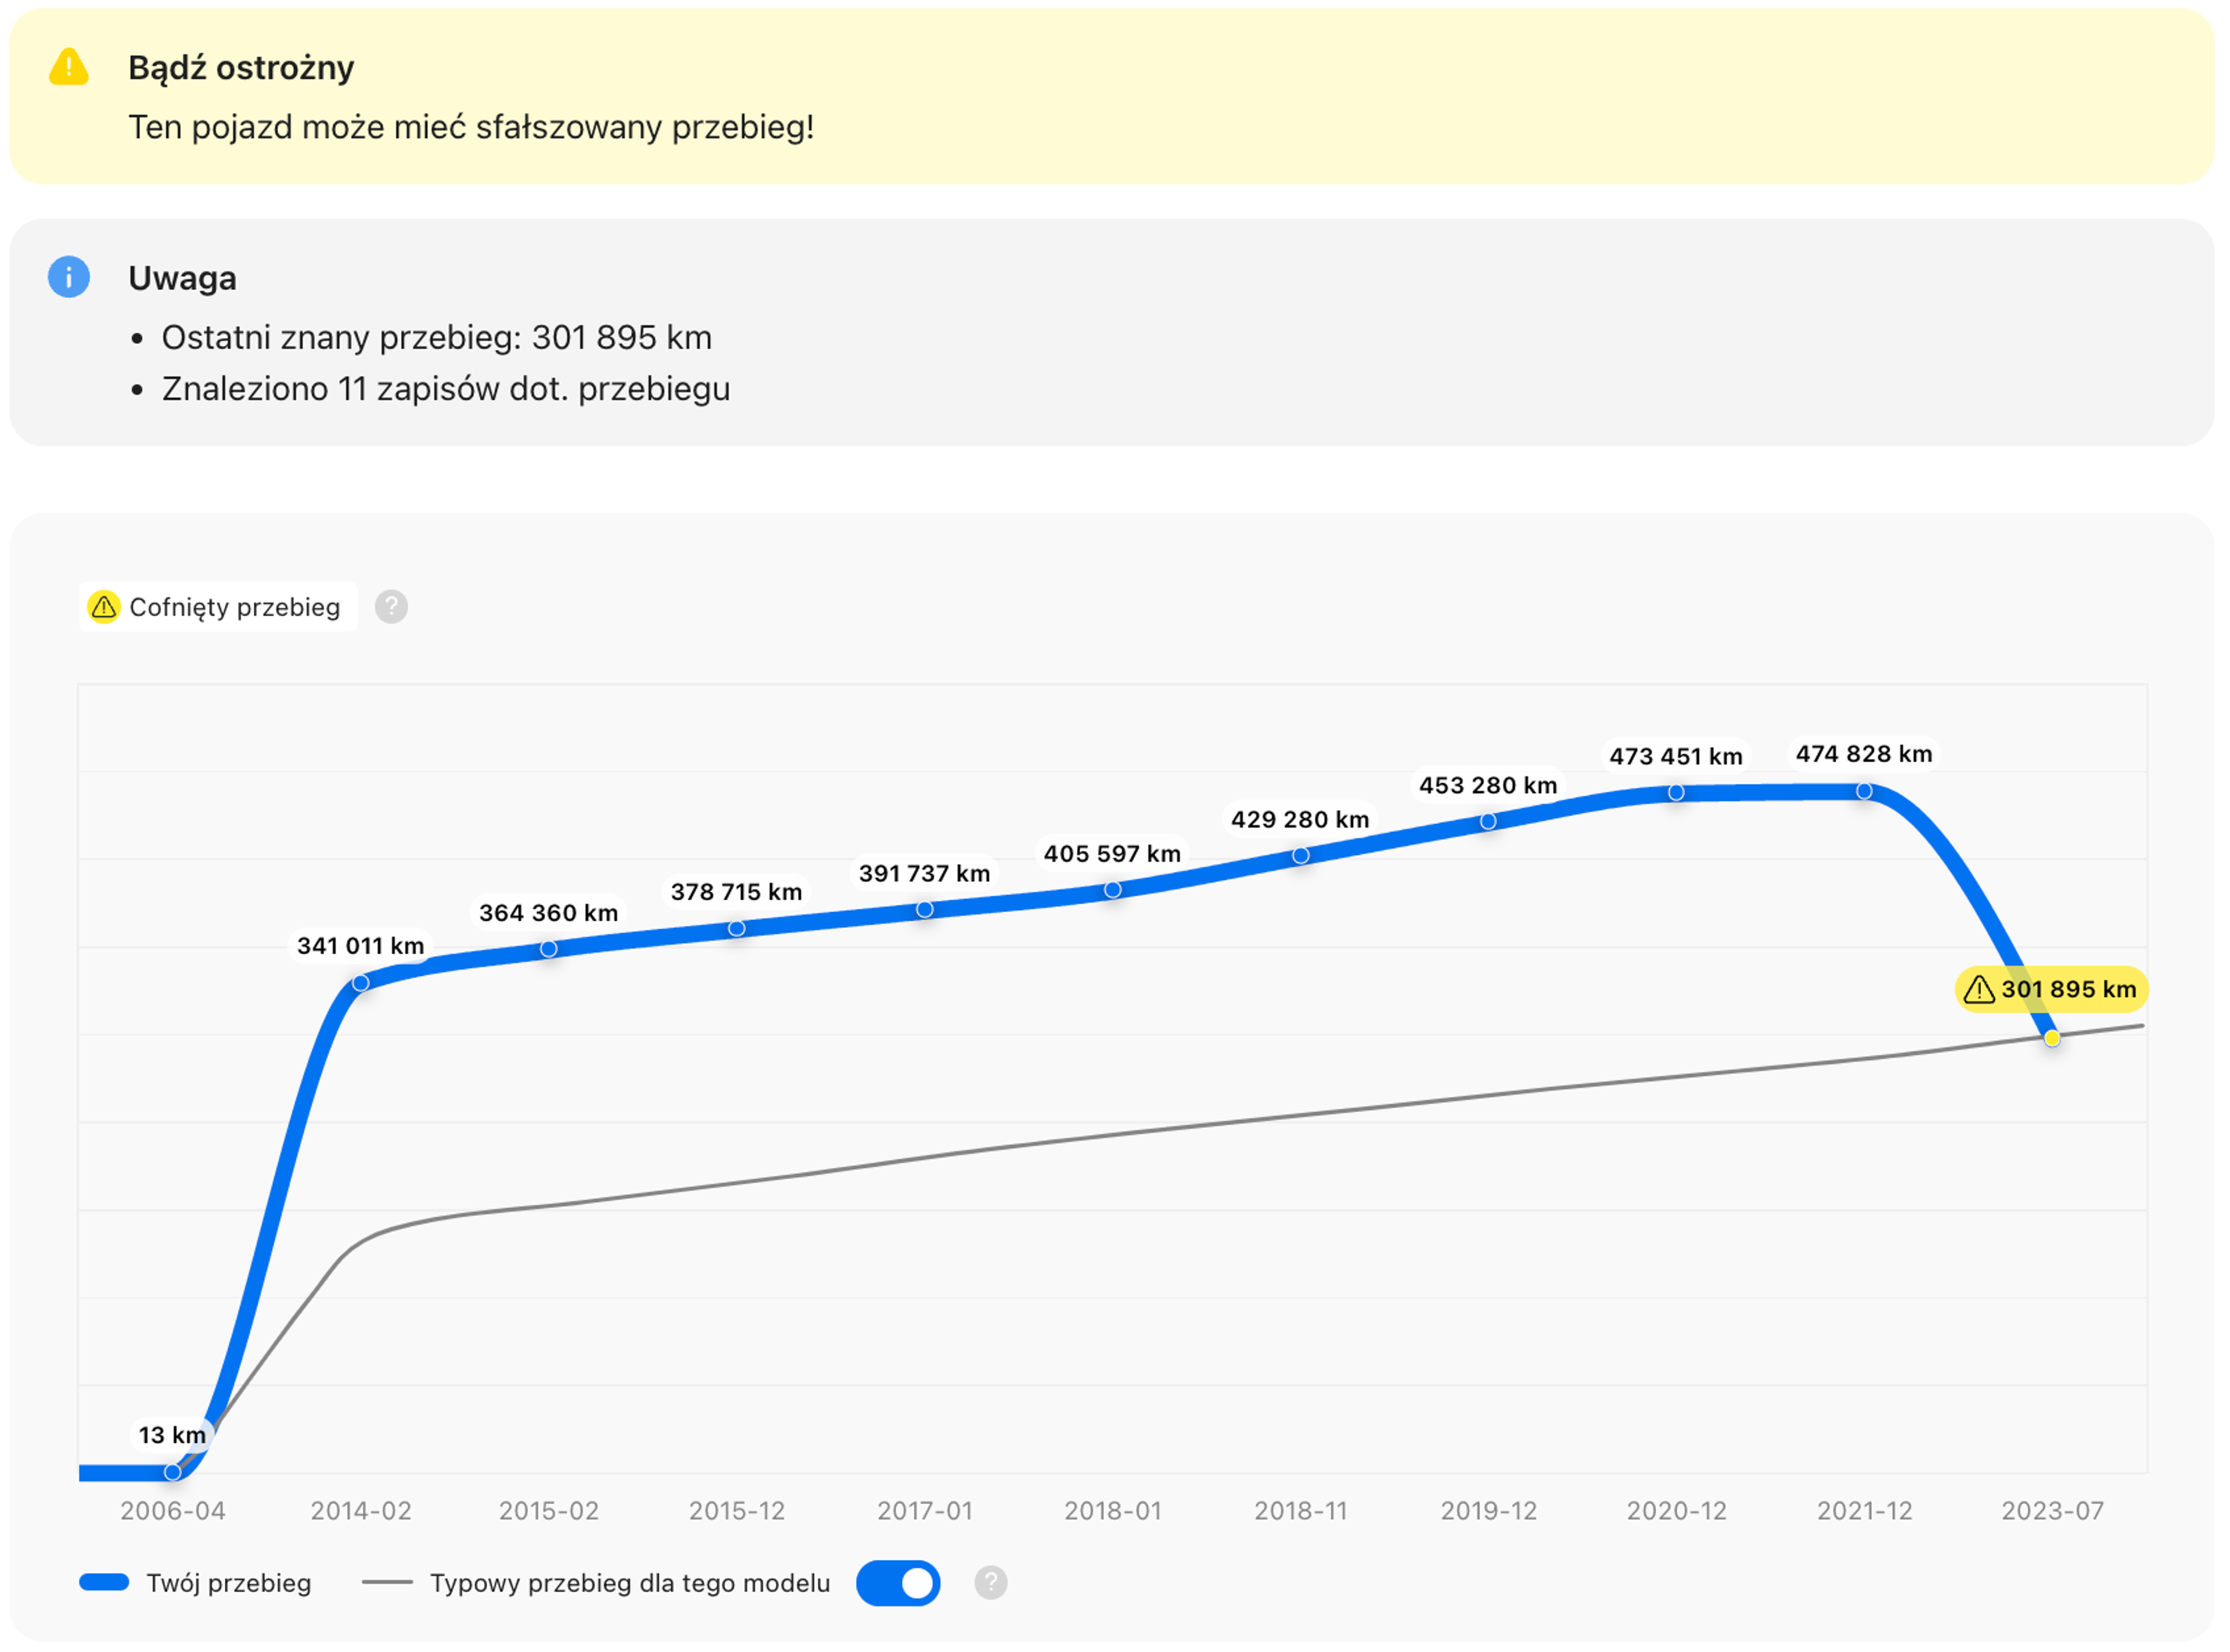Select the 364 360 km data point
Viewport: 2230px width, 1652px height.
click(x=549, y=949)
